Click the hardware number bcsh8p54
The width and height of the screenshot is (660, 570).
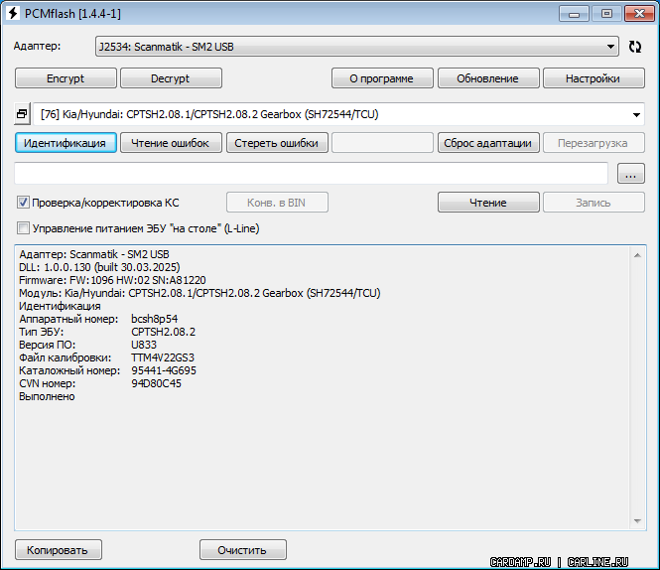[x=155, y=319]
